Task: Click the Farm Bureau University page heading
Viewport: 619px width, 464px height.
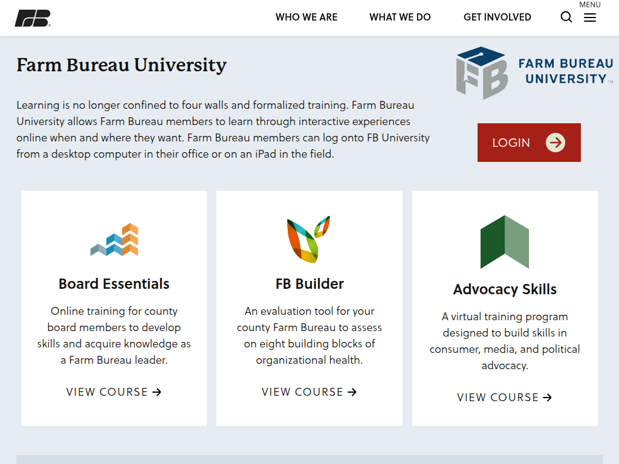Action: point(122,65)
